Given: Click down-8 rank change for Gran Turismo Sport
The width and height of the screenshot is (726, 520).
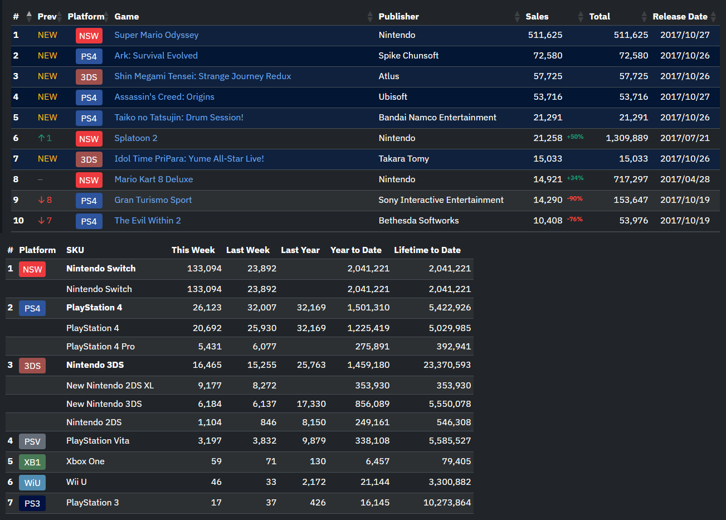Looking at the screenshot, I should (45, 200).
